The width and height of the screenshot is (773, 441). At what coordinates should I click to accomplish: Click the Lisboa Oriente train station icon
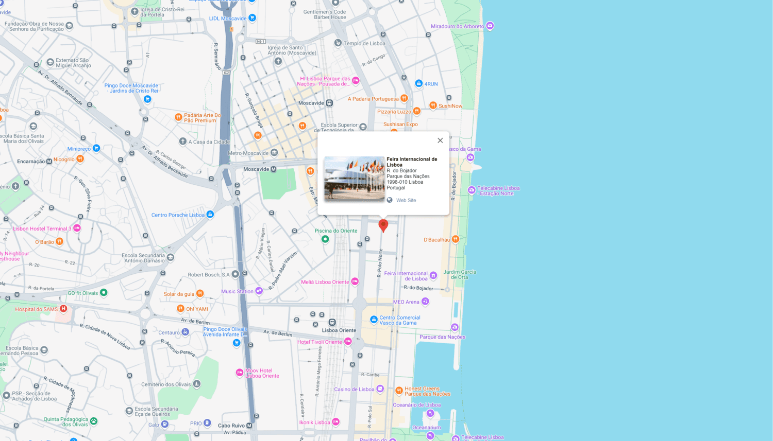332,323
